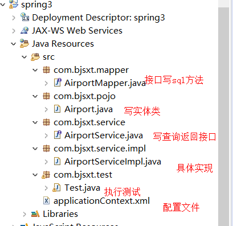Click the Airport.java file icon

click(57, 109)
